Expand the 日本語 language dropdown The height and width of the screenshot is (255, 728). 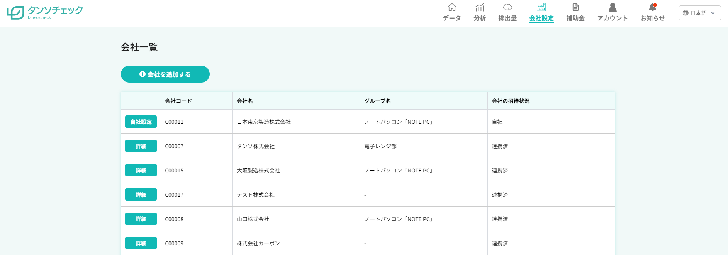pyautogui.click(x=699, y=13)
